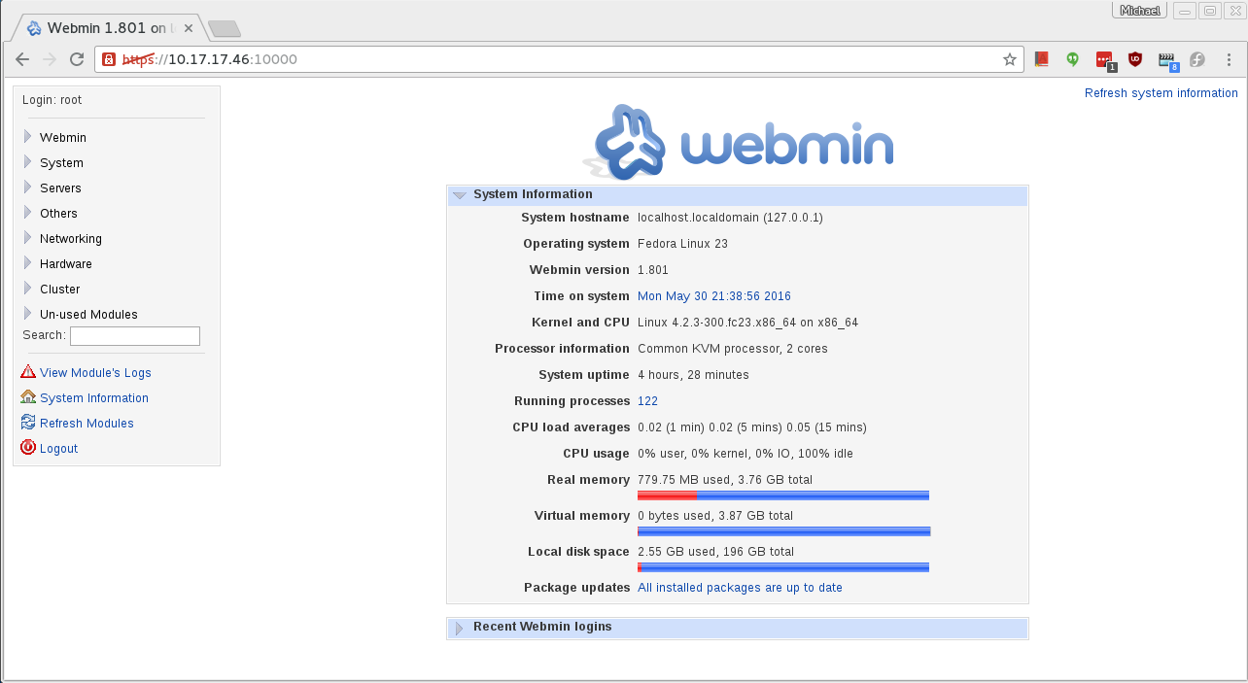Click Refresh system information link
Image resolution: width=1248 pixels, height=683 pixels.
click(x=1161, y=93)
